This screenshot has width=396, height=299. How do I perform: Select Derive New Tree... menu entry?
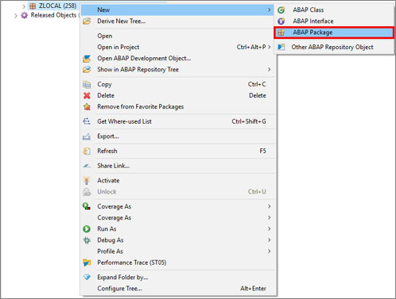click(x=177, y=21)
